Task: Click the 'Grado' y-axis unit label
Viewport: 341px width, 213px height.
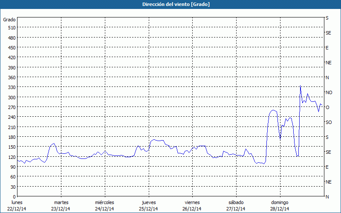Action: click(x=9, y=20)
